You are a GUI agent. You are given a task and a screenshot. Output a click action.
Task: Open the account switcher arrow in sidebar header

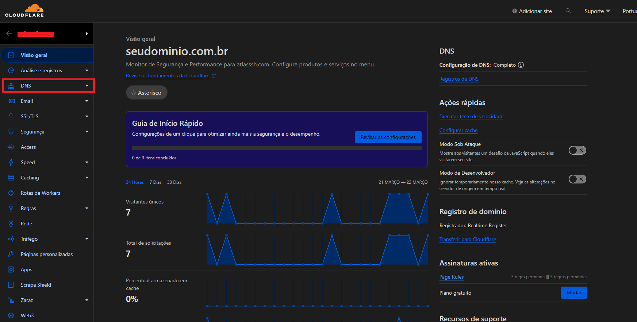pyautogui.click(x=87, y=34)
